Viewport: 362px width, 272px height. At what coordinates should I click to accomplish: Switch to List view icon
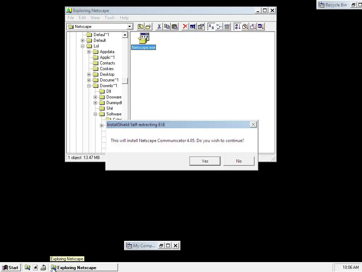219,27
